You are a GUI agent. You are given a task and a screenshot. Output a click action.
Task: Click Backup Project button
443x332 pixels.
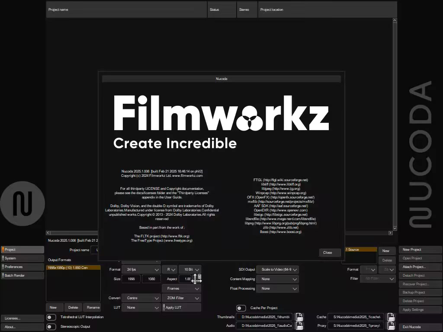(x=421, y=293)
